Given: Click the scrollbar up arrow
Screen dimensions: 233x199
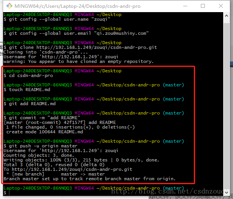Looking at the screenshot, I should [226, 16].
